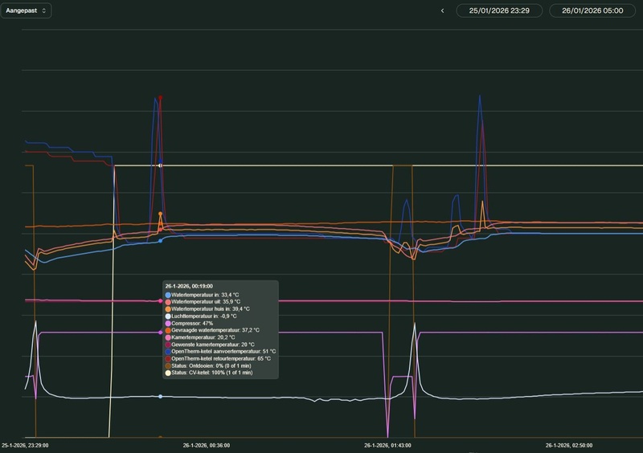
Task: Click x-axis label 26-1-2026, 02:50:00
Action: [x=569, y=445]
